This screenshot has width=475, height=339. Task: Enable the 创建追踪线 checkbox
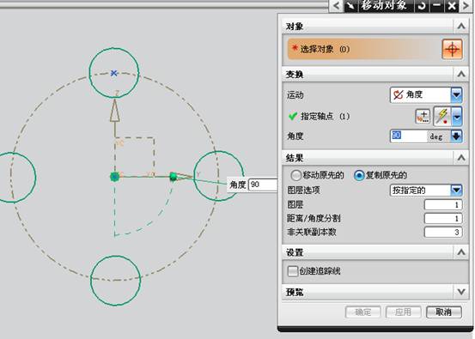[292, 271]
